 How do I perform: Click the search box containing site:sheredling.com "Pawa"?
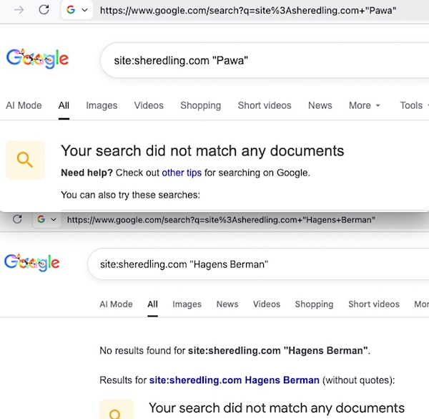tap(257, 60)
